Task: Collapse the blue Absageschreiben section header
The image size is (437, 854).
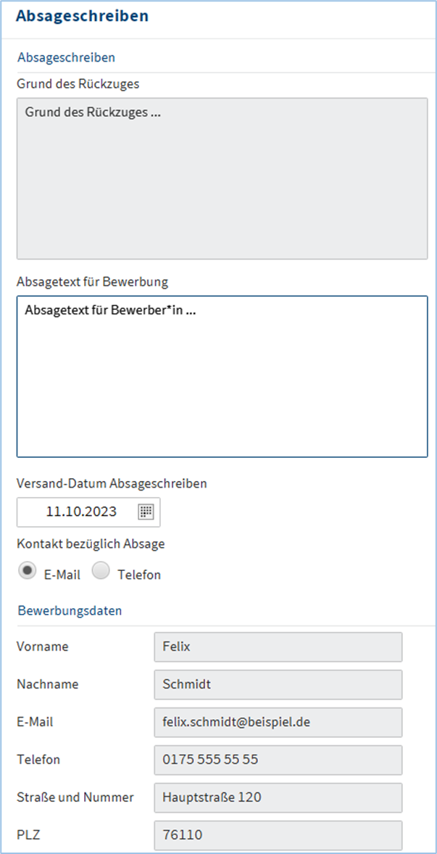Action: pos(66,57)
